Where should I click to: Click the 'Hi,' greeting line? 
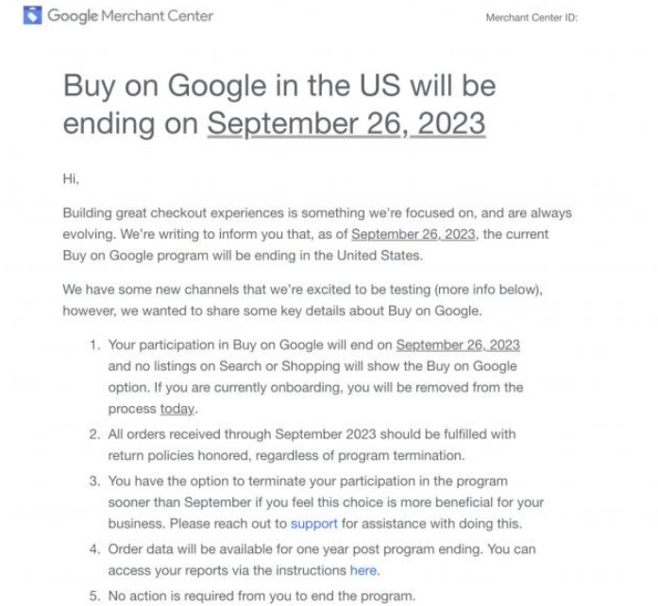(x=71, y=178)
